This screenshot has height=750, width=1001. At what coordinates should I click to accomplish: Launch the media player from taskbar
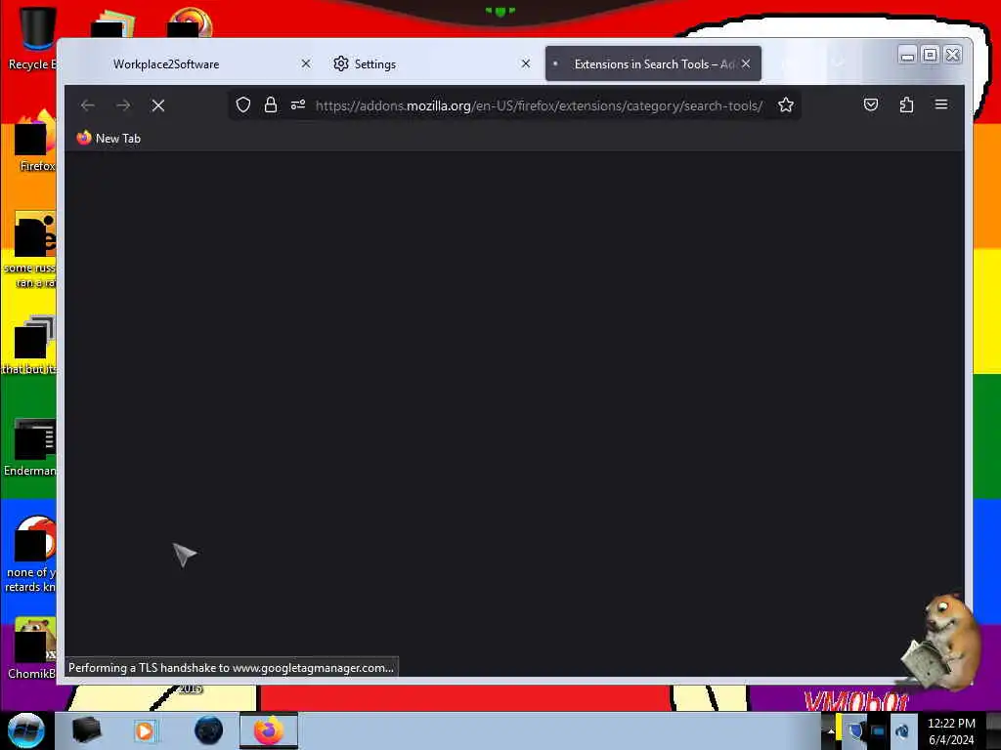(145, 730)
